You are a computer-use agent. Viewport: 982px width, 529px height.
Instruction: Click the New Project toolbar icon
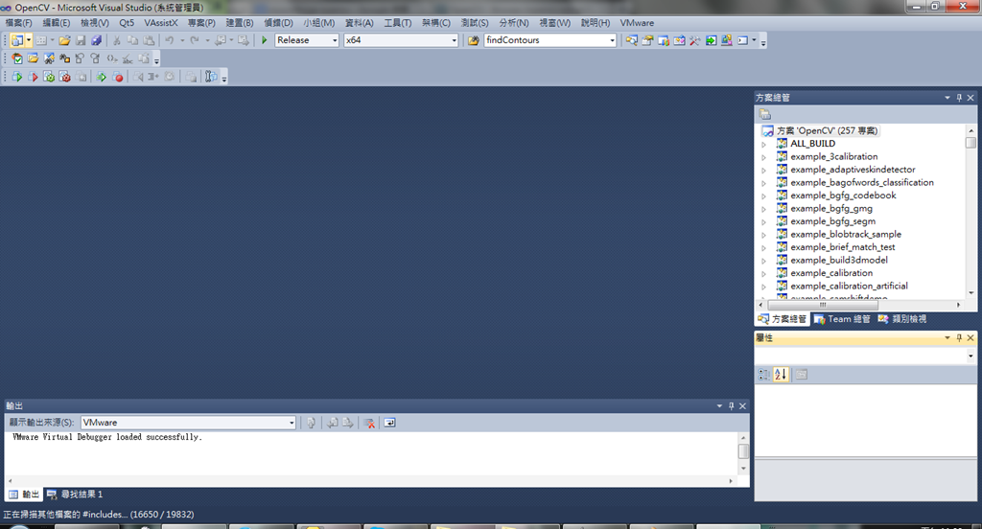[x=17, y=40]
